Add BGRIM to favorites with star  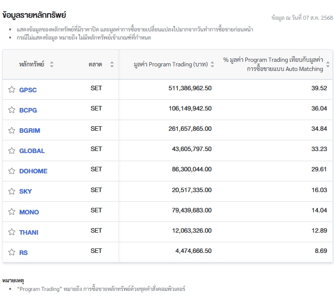click(x=12, y=130)
